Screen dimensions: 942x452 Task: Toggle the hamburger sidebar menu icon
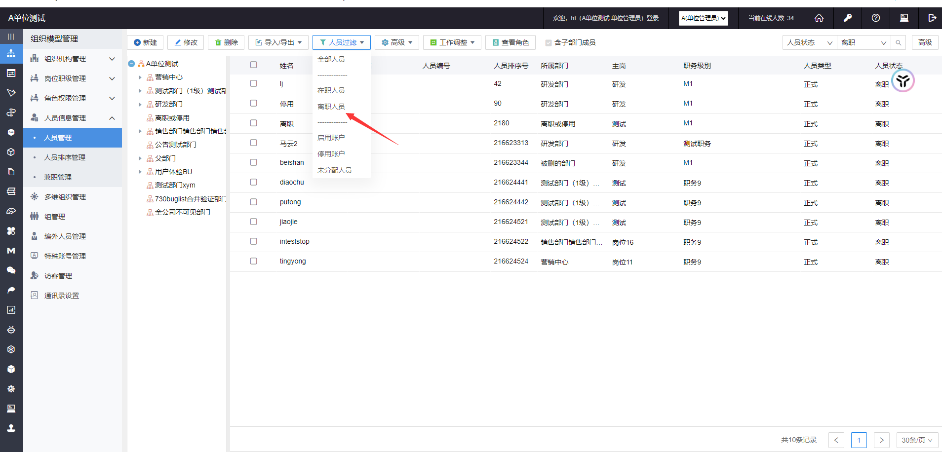[11, 37]
